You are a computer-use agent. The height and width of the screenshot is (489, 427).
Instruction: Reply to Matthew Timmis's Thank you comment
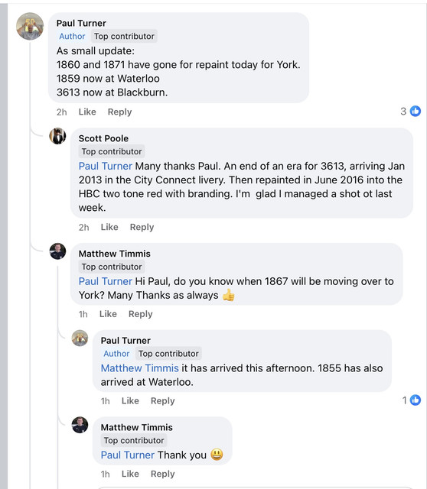[x=163, y=474]
